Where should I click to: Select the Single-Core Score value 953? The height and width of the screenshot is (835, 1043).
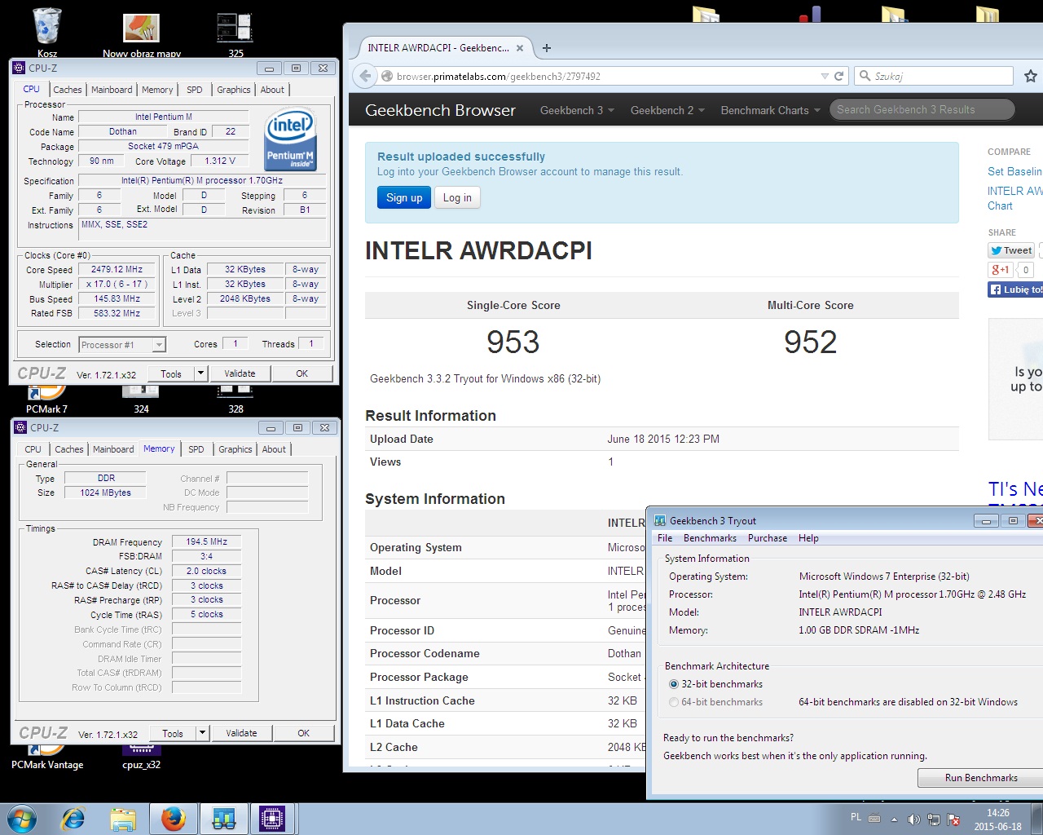tap(513, 342)
